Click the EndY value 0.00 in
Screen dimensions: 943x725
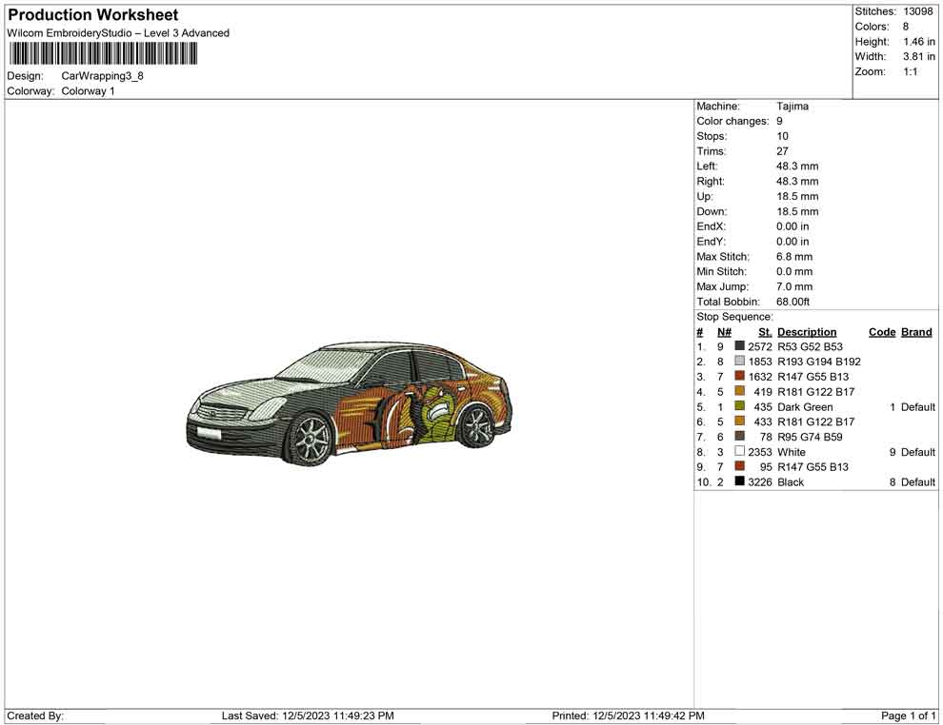click(793, 242)
